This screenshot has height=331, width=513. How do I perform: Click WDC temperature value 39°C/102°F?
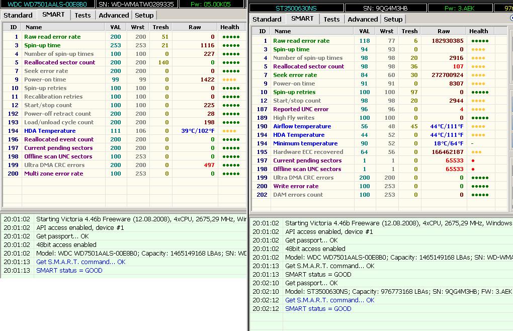[x=198, y=131]
